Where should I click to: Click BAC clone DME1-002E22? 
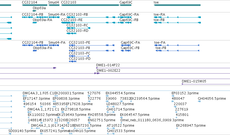(109, 71)
